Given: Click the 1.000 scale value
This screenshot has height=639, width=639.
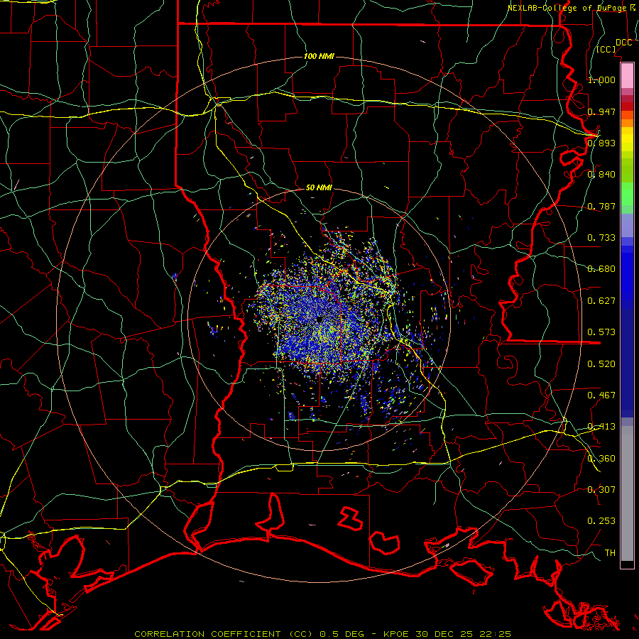Looking at the screenshot, I should point(601,80).
